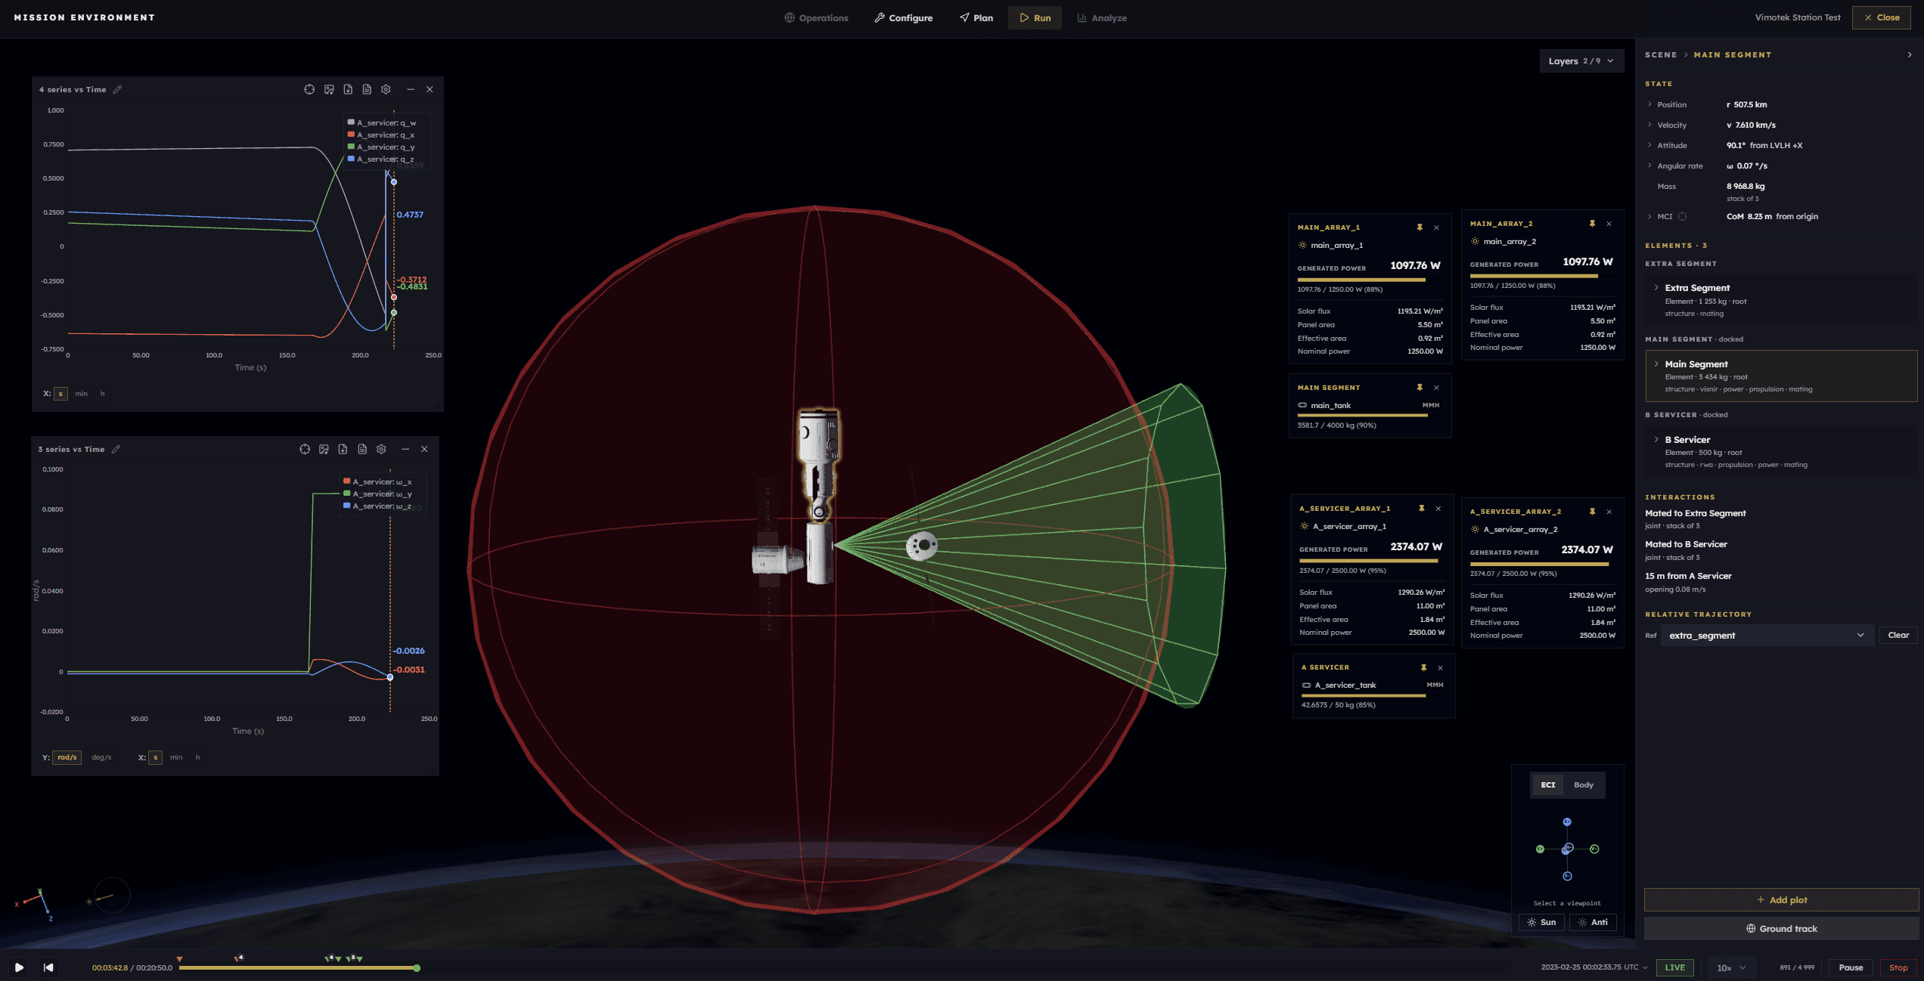Rename the 3 series vs Time plot
The image size is (1924, 981).
(x=116, y=449)
